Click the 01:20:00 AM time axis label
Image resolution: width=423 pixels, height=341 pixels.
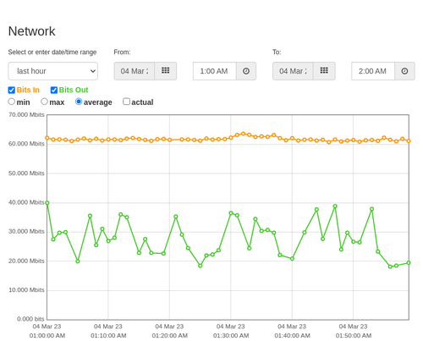click(170, 336)
